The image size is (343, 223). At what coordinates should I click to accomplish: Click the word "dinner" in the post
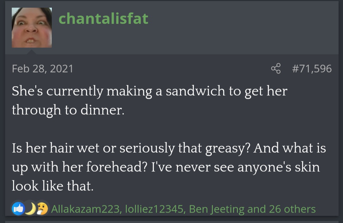point(105,110)
